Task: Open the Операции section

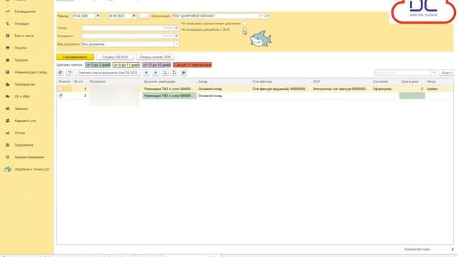Action: point(21,24)
